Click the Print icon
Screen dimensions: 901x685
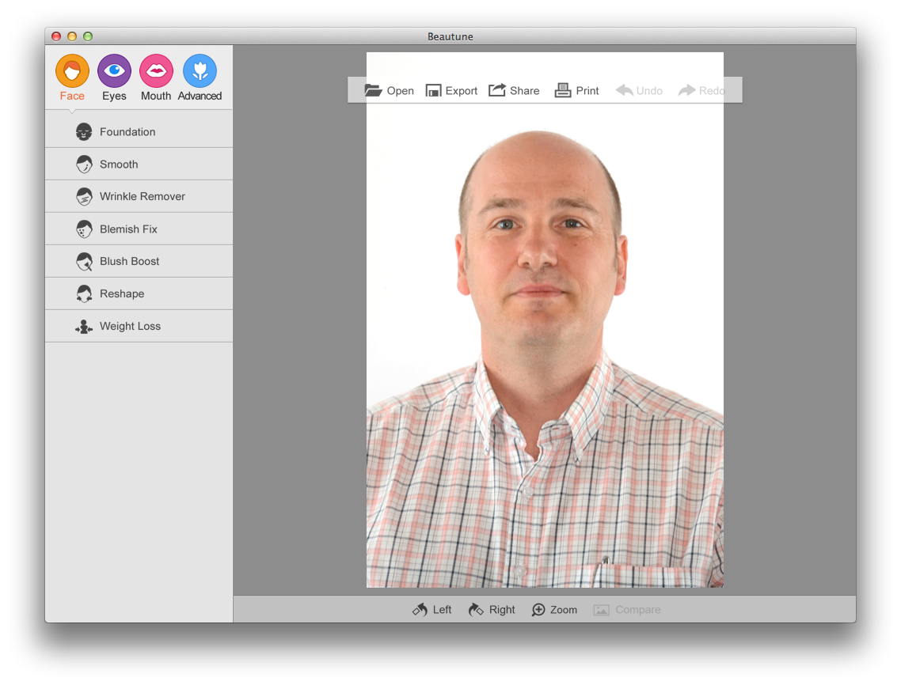pyautogui.click(x=563, y=90)
